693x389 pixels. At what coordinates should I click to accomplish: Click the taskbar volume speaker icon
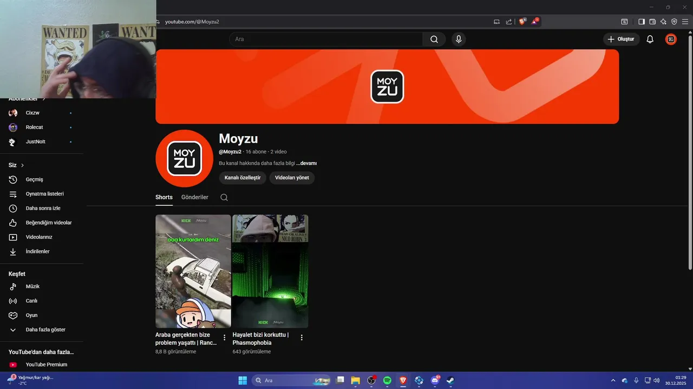(656, 380)
